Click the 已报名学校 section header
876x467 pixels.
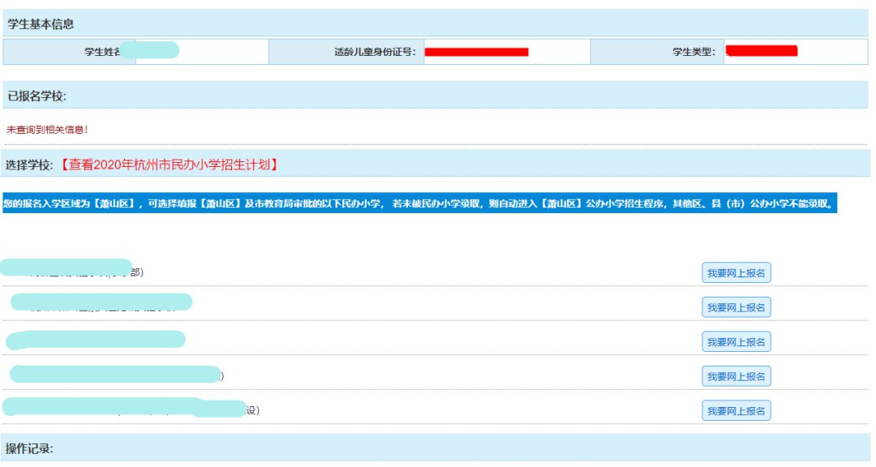click(36, 96)
